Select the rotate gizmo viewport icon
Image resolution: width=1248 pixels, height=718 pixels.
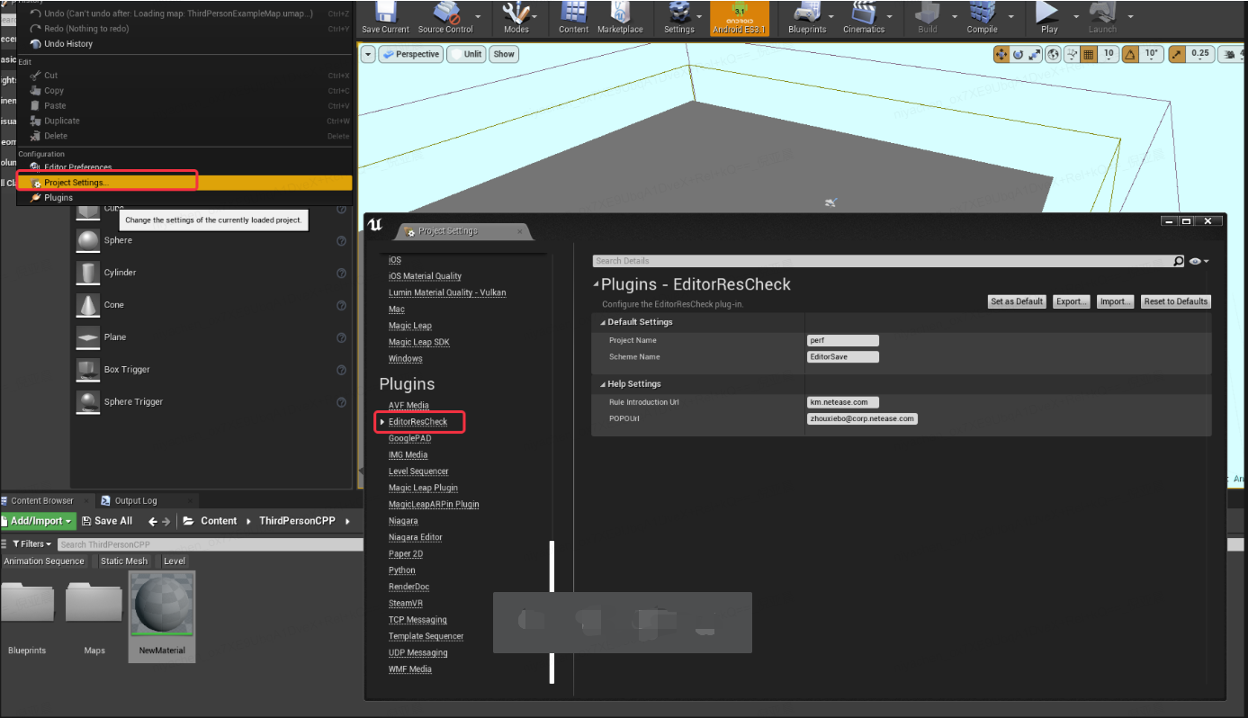pos(1019,54)
